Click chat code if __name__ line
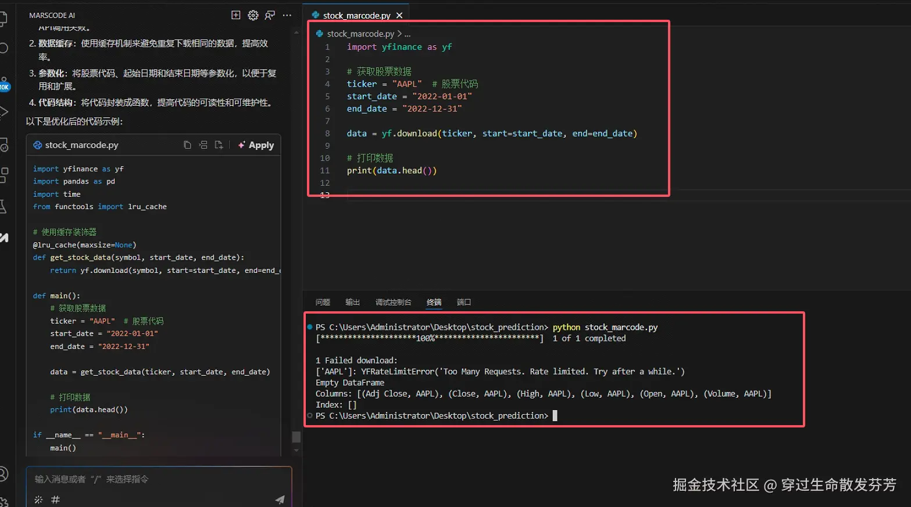911x507 pixels. tap(89, 435)
